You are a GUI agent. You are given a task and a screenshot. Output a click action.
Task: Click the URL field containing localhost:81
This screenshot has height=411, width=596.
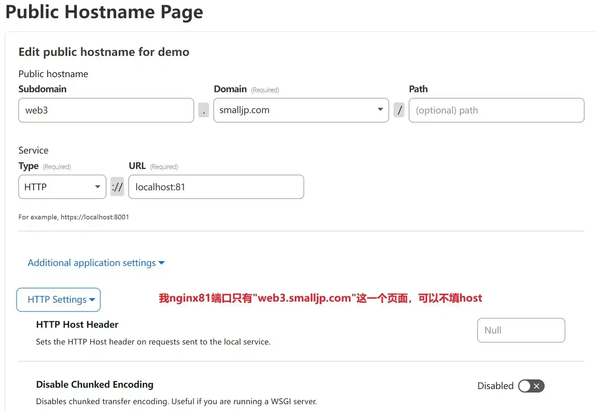(216, 187)
